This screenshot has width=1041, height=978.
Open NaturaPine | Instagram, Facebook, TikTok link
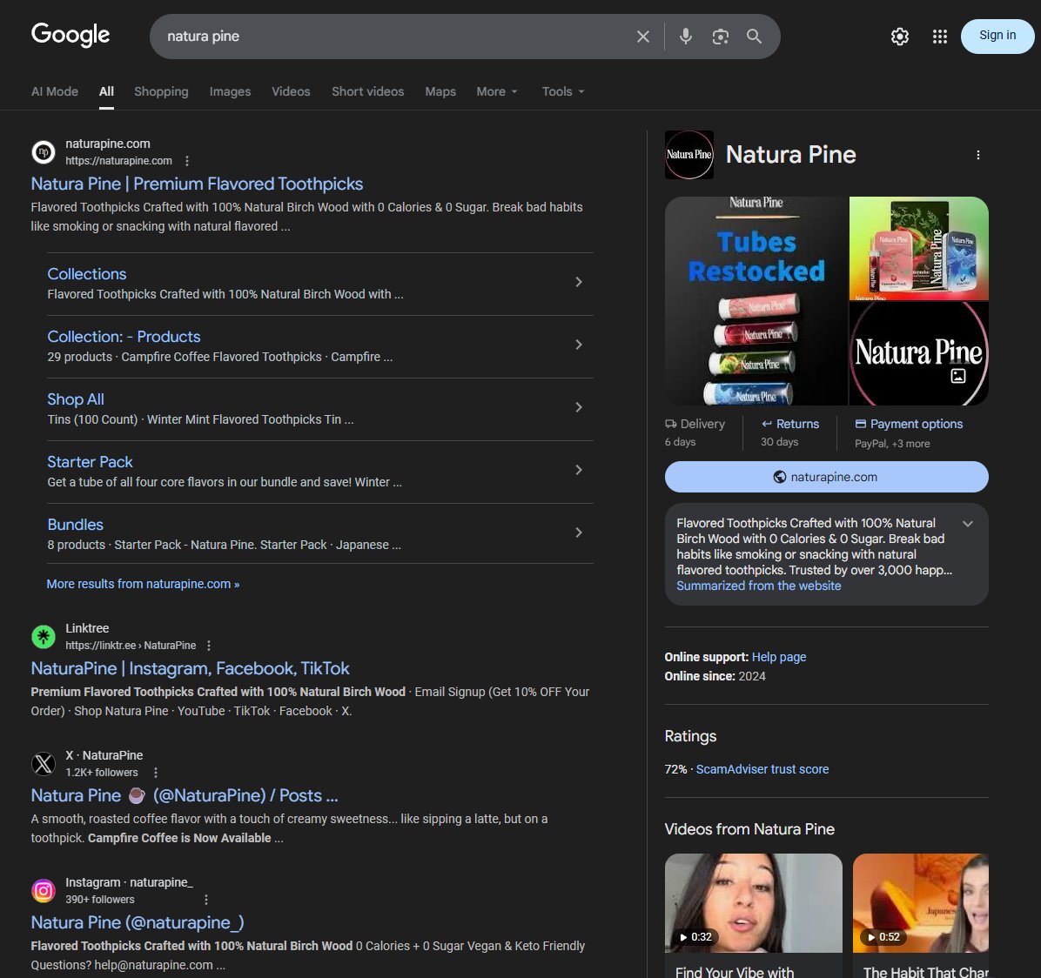pos(190,668)
